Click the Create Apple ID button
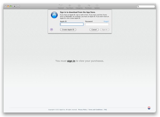 click(x=68, y=30)
